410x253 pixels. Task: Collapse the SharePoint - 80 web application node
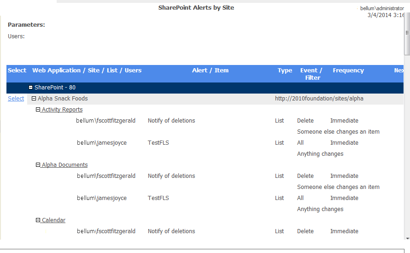coord(30,88)
